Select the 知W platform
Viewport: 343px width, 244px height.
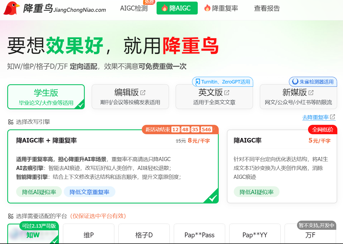(33, 234)
